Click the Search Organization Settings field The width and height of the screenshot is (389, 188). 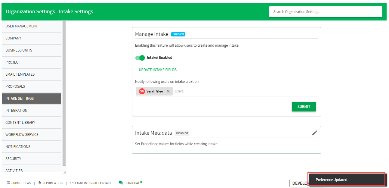[326, 12]
